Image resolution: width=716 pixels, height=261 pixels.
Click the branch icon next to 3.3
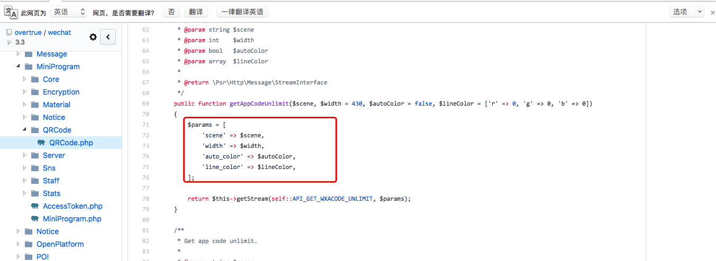8,42
